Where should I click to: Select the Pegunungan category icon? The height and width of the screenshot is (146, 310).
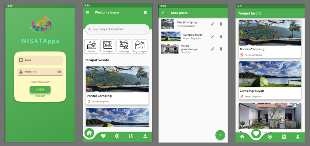pos(140,46)
